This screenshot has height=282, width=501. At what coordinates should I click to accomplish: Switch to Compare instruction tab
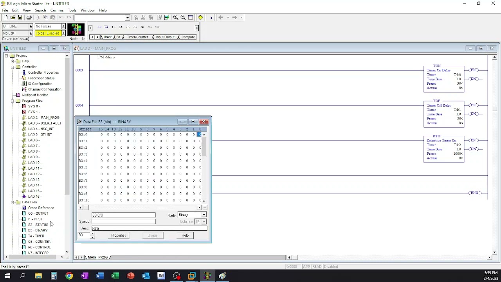[188, 37]
